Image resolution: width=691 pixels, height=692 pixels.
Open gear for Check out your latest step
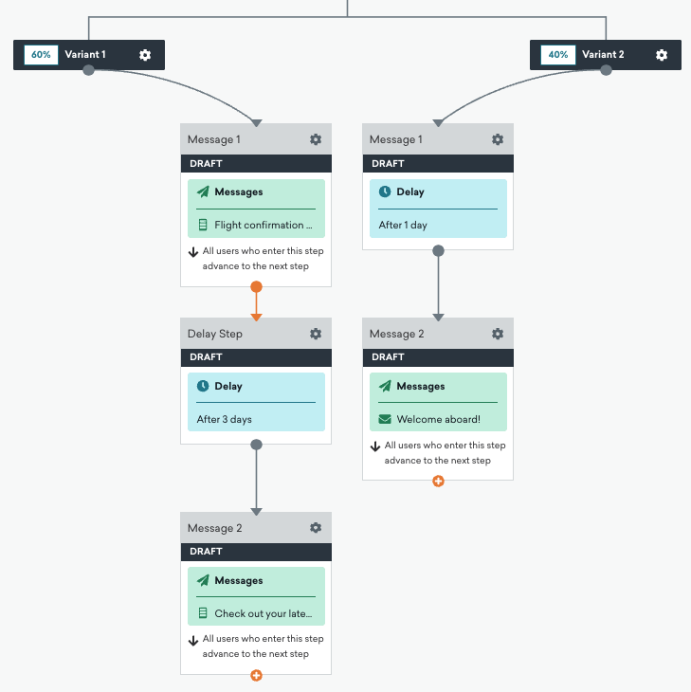pos(316,528)
